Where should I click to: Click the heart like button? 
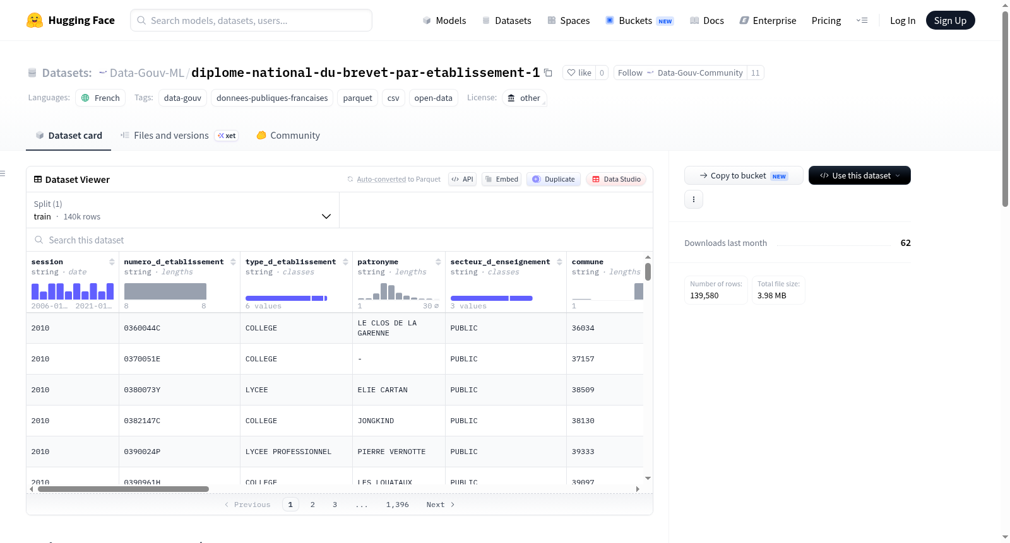pos(579,73)
